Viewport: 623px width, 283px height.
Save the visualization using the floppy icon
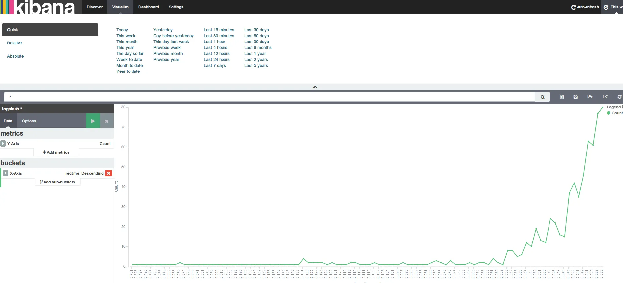(x=575, y=97)
